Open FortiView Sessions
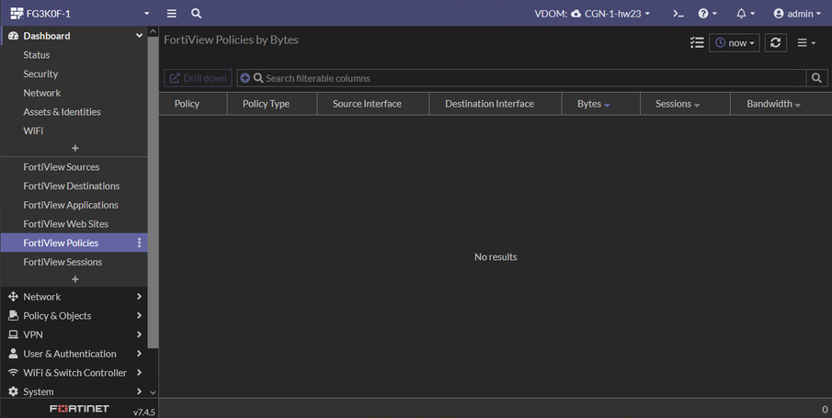This screenshot has height=418, width=832. (x=63, y=262)
